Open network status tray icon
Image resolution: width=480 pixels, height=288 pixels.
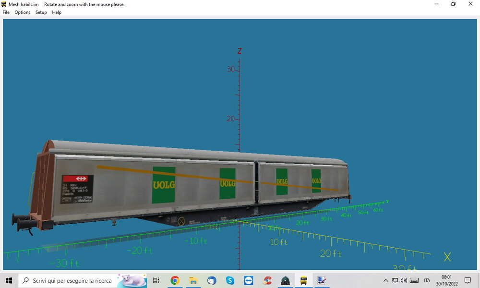click(x=395, y=280)
